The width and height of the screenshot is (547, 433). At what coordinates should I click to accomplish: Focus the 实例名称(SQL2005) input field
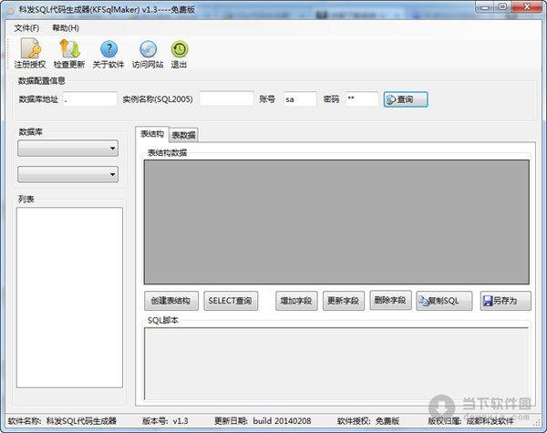tap(226, 98)
